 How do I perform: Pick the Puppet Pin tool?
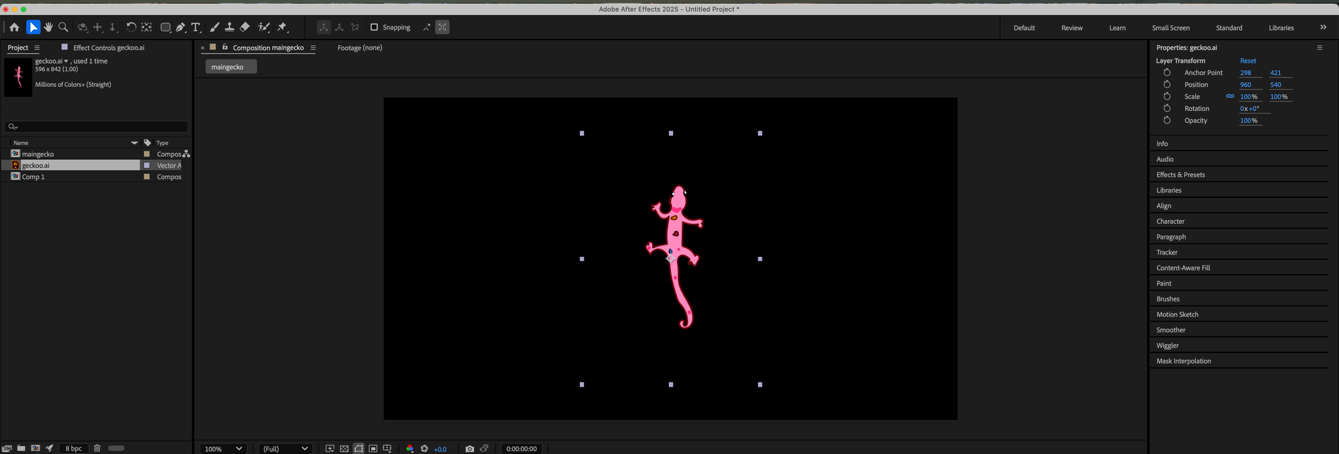(x=282, y=27)
